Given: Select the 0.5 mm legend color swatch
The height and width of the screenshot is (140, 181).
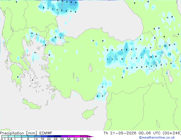Looking at the screenshot, I should [11, 136].
